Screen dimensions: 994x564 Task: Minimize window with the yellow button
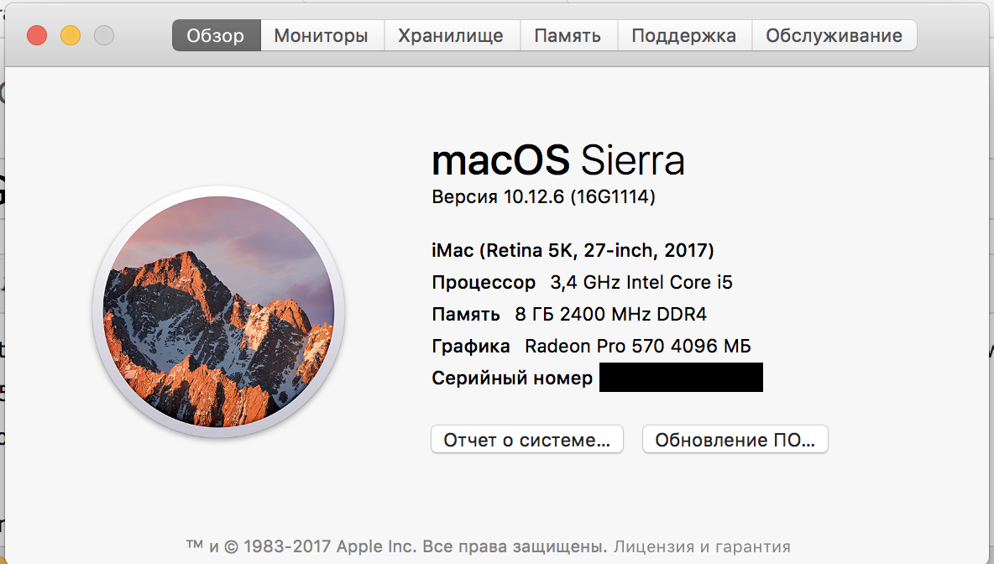tap(71, 35)
